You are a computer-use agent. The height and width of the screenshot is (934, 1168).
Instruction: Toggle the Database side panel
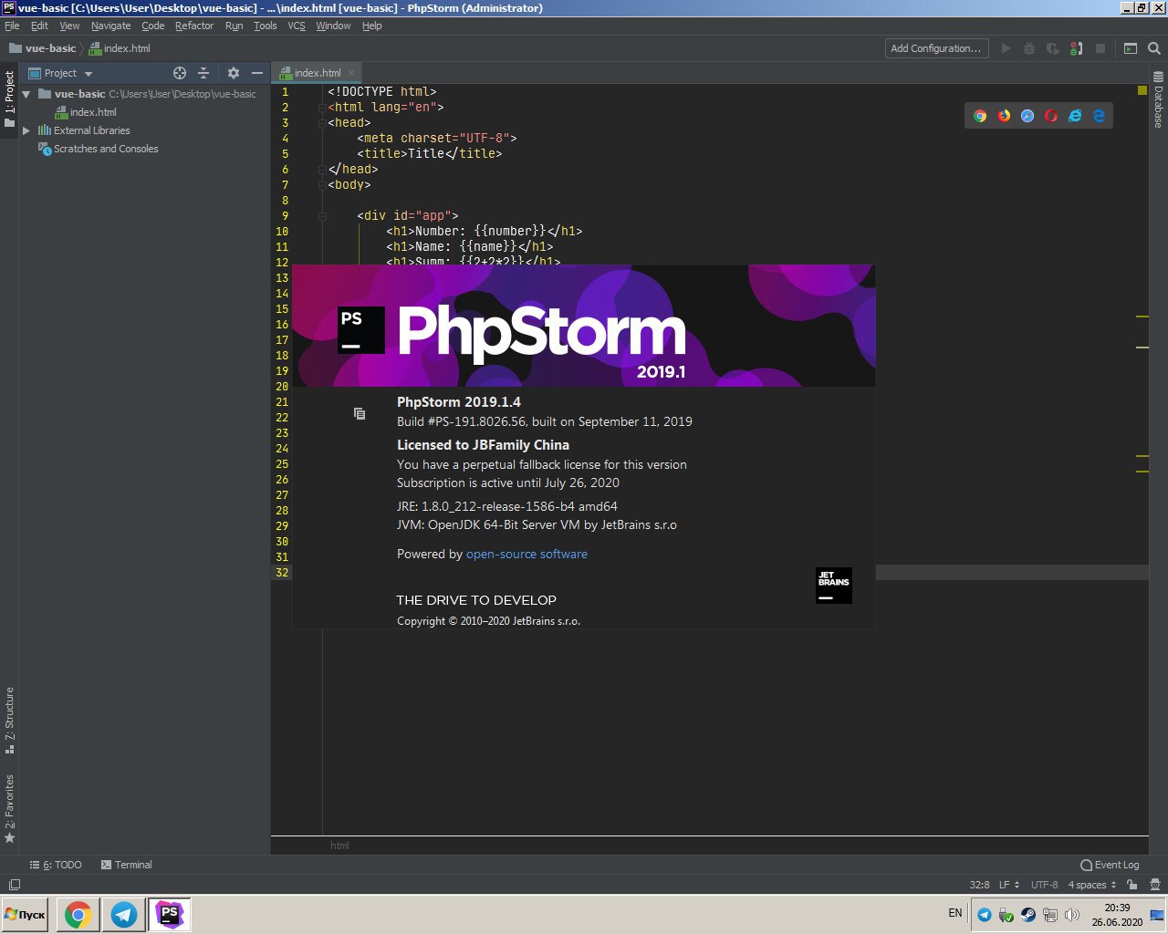pyautogui.click(x=1159, y=100)
